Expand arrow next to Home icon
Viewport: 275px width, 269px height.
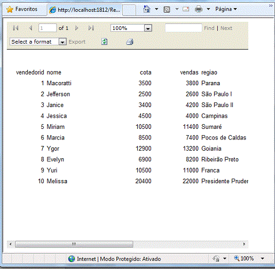coord(156,9)
